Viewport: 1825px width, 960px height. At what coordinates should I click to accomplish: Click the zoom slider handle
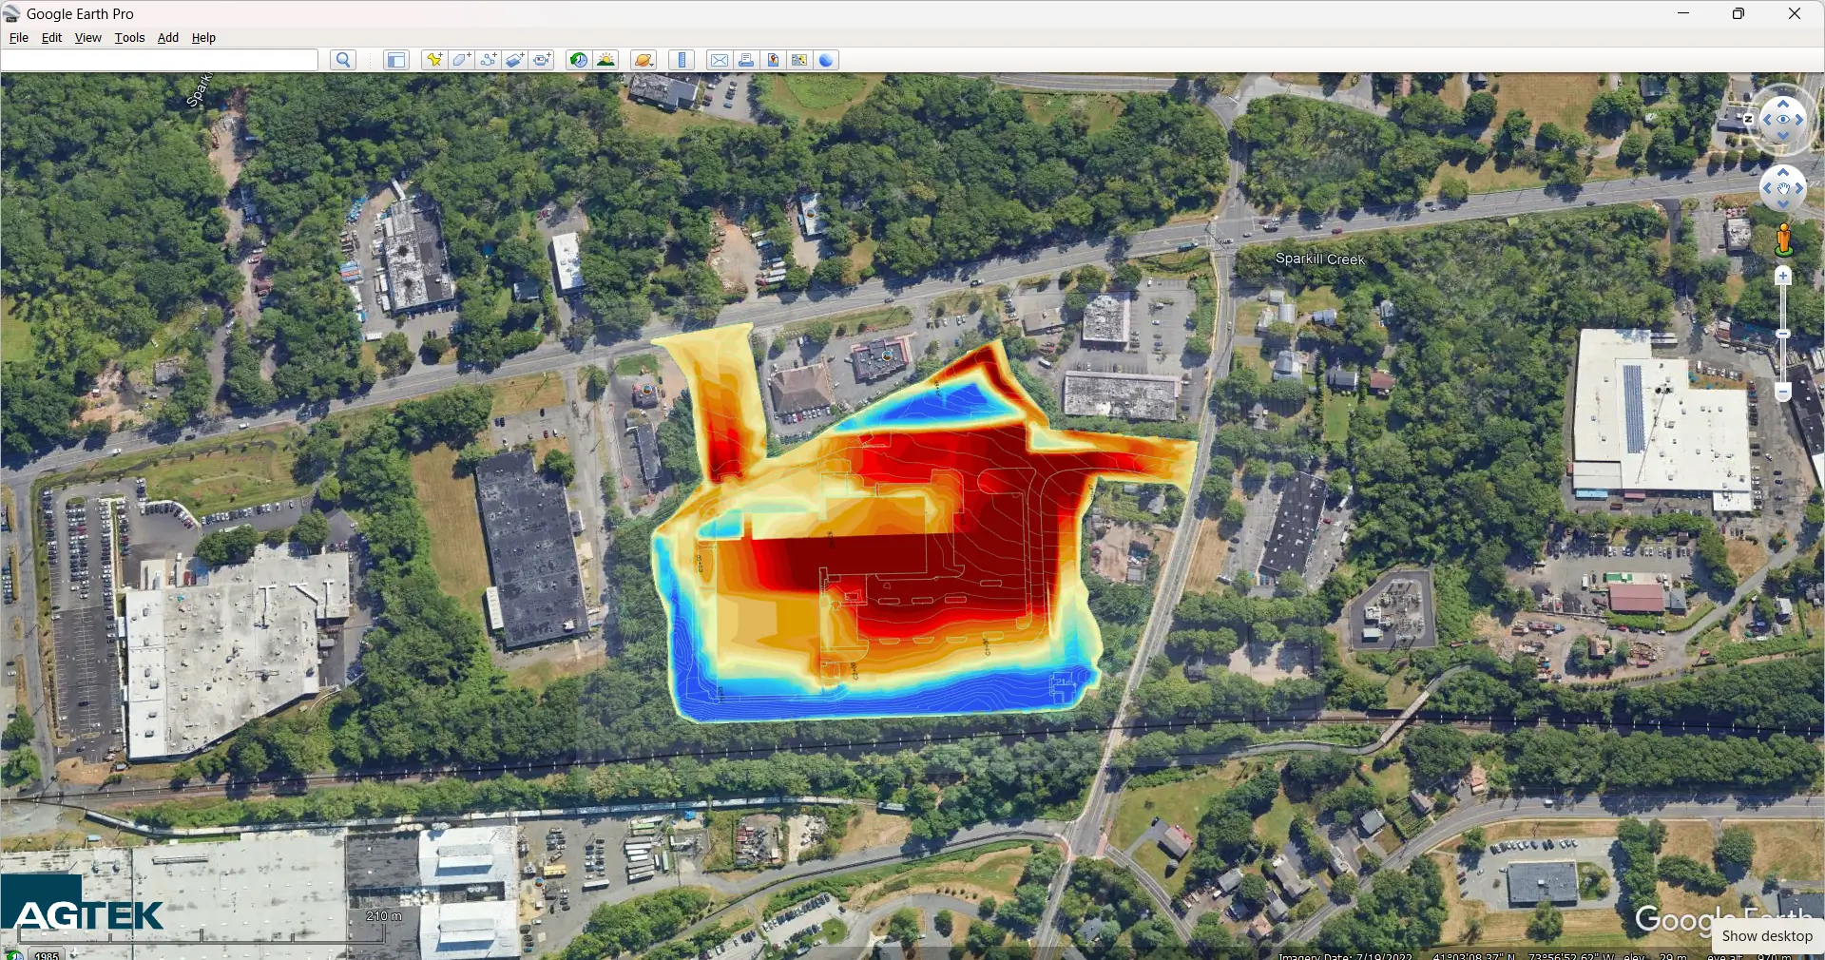click(1783, 335)
